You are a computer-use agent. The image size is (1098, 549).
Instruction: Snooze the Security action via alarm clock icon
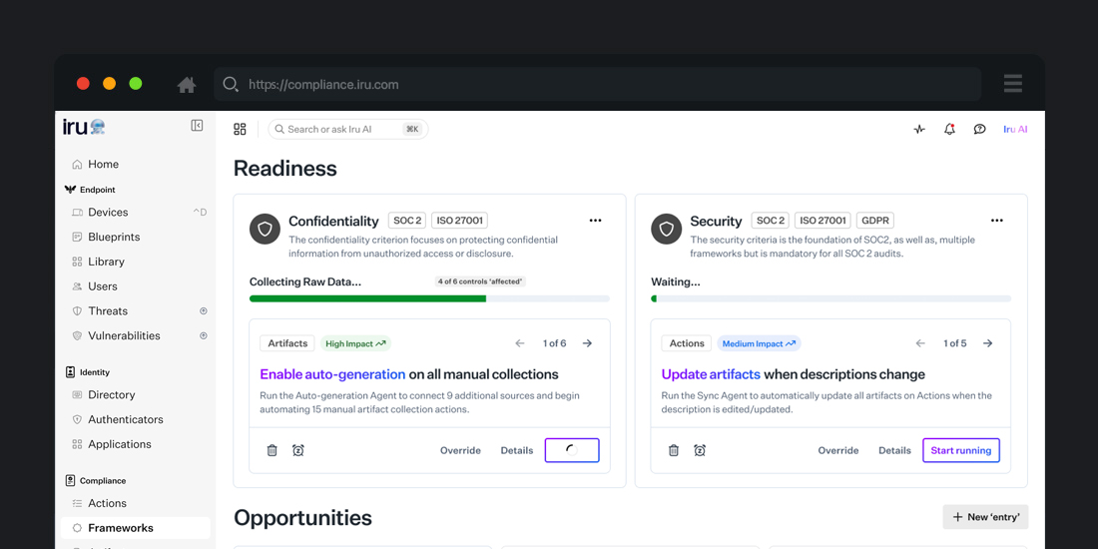click(699, 450)
